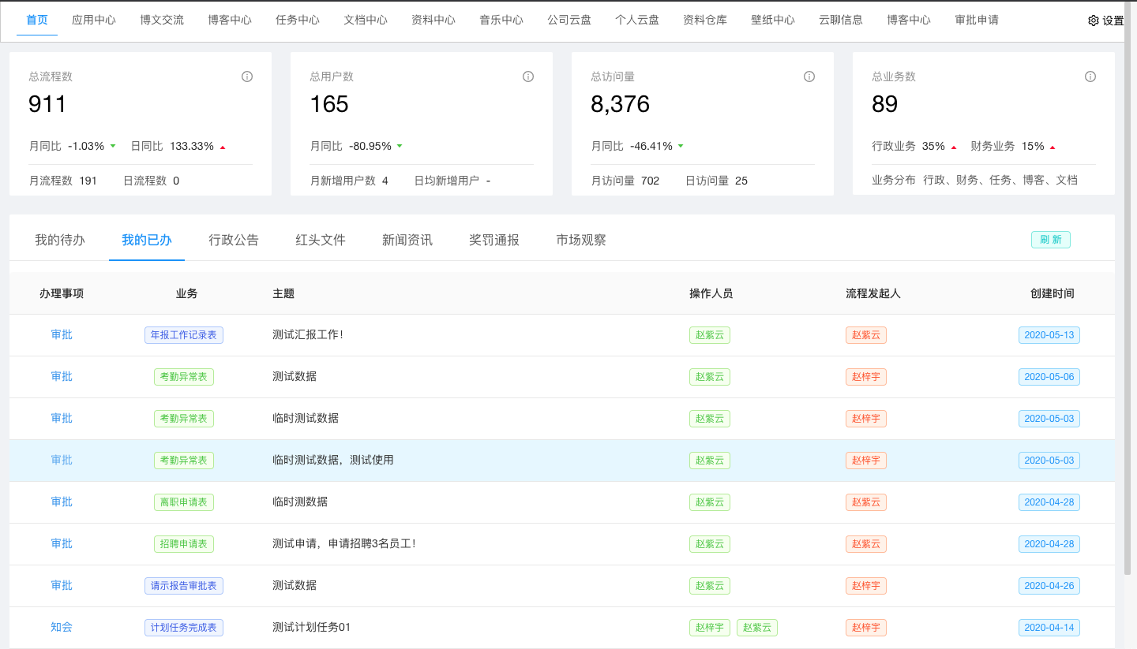
Task: Click the 2020-05-06 date tag
Action: 1049,376
